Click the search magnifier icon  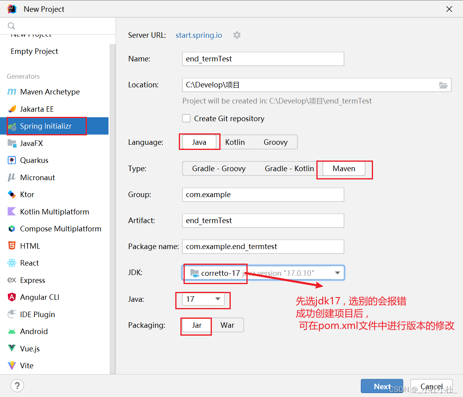[11, 26]
